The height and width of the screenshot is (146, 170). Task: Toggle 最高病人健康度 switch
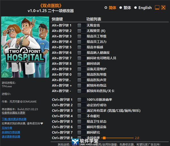tap(81, 53)
